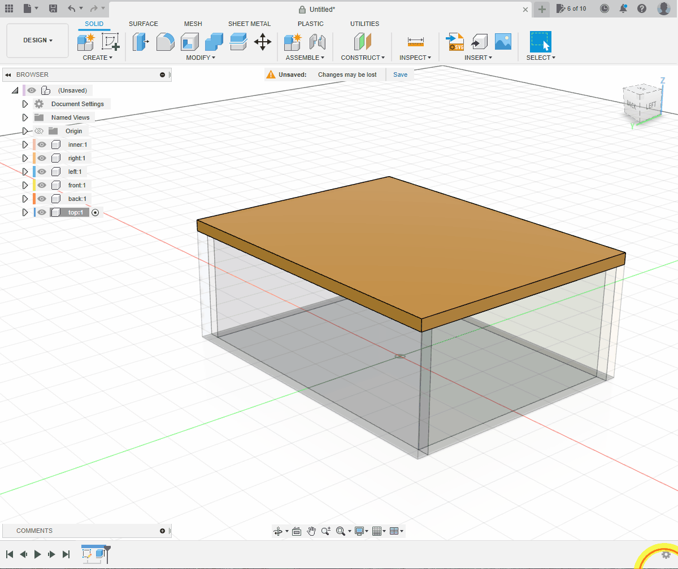Open the DESIGN workspace dropdown
The width and height of the screenshot is (678, 569).
point(38,41)
